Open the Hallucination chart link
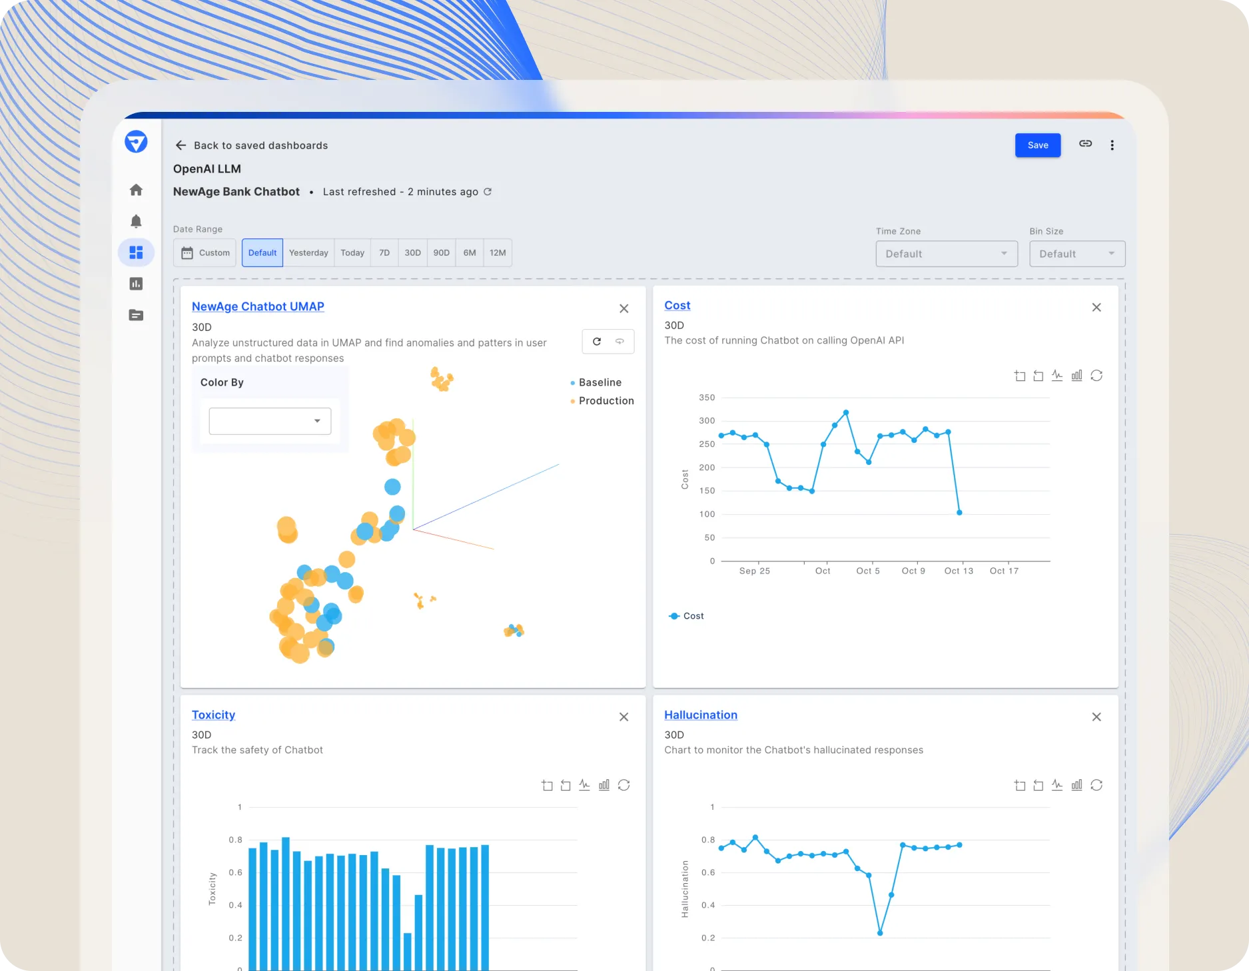Image resolution: width=1249 pixels, height=971 pixels. click(x=700, y=715)
